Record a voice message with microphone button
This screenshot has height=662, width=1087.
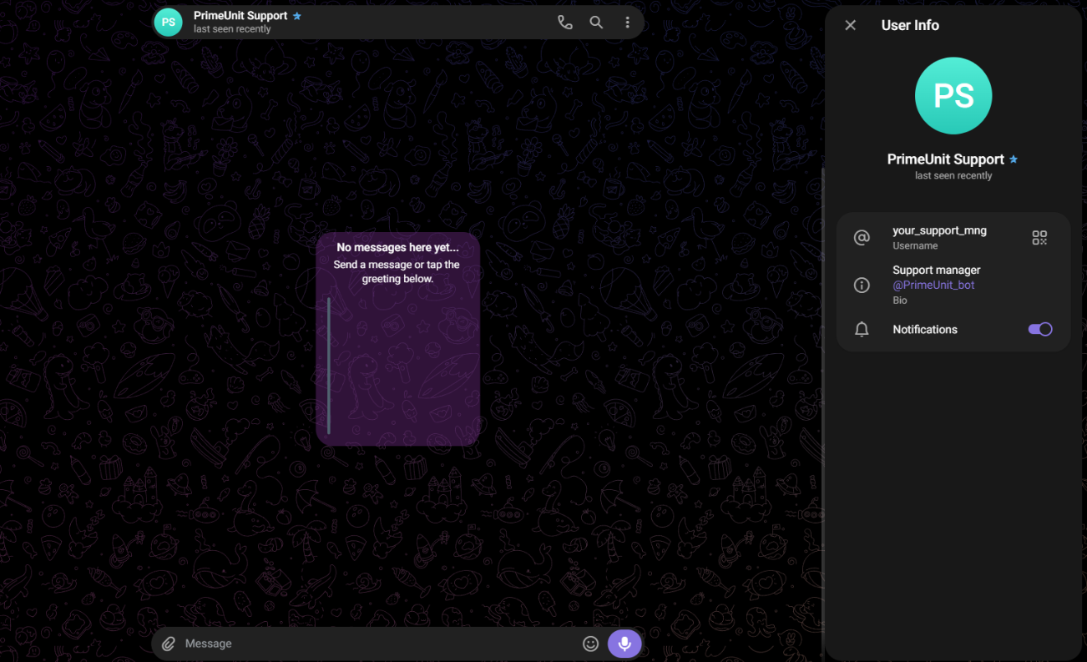624,644
